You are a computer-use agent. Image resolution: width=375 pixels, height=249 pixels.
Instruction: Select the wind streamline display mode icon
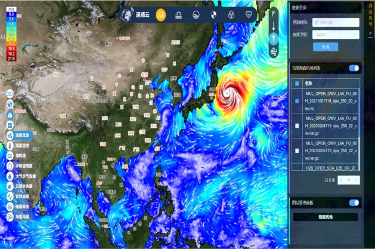273,51
